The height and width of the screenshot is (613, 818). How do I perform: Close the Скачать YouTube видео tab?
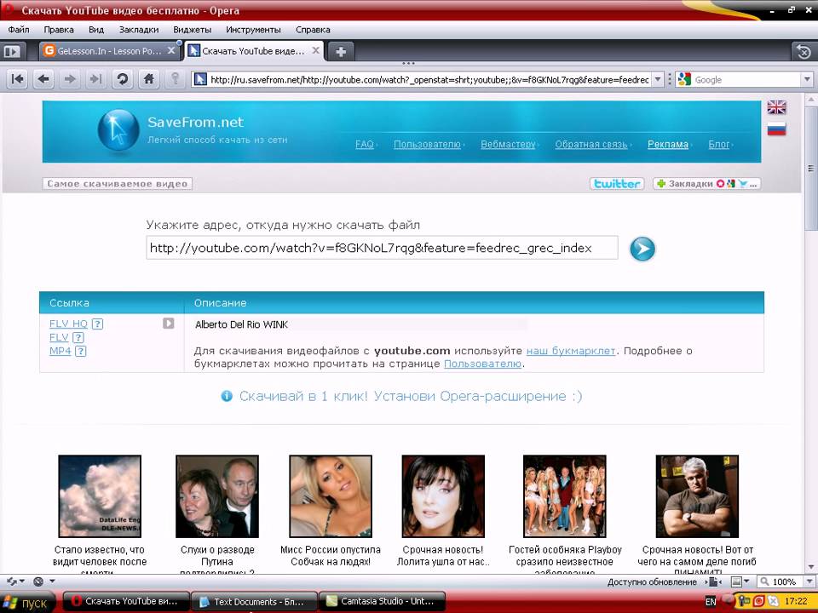pos(315,51)
